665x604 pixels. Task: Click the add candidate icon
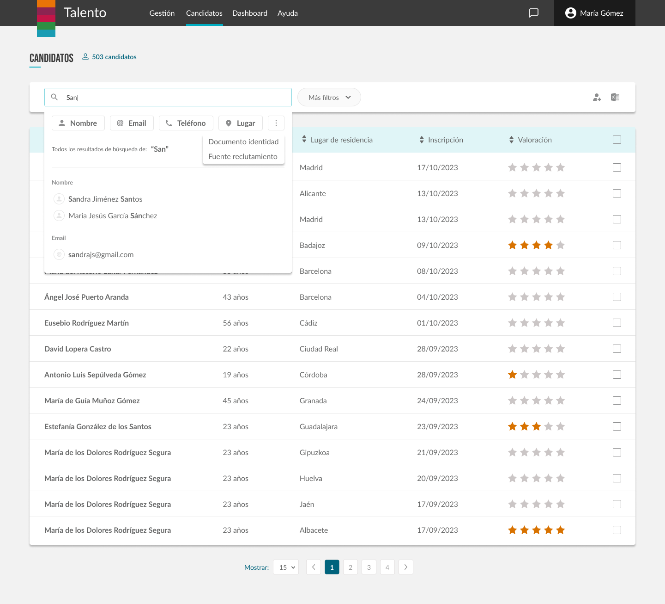click(x=597, y=97)
